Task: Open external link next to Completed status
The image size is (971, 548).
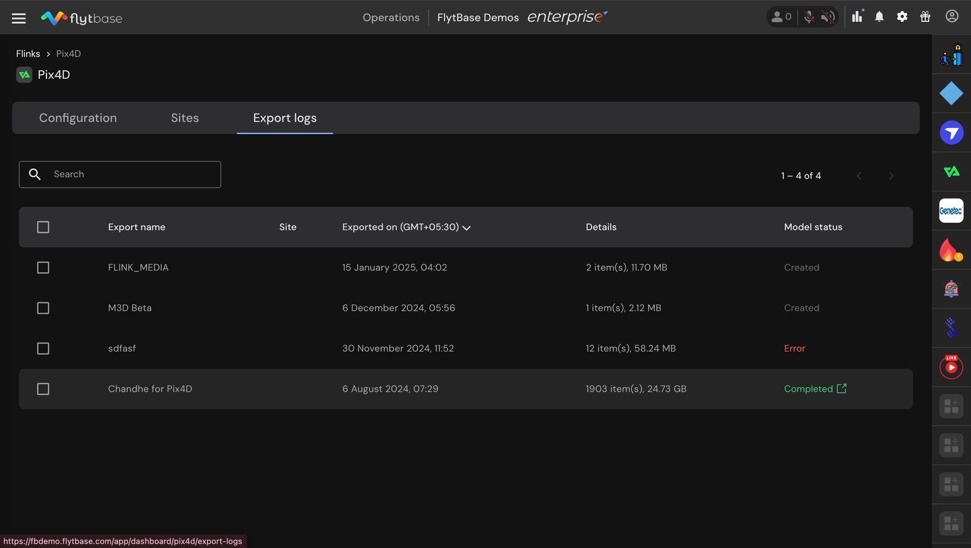Action: point(842,388)
